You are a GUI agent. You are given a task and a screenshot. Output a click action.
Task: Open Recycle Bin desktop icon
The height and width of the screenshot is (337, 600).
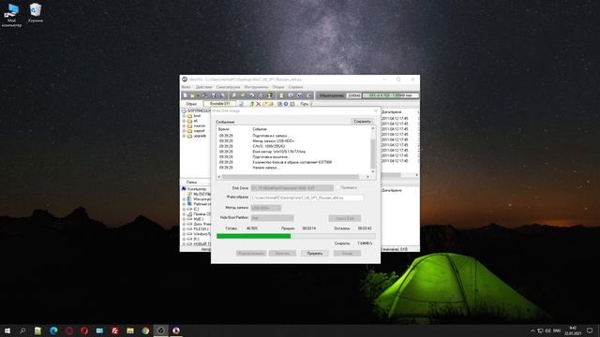pyautogui.click(x=36, y=13)
